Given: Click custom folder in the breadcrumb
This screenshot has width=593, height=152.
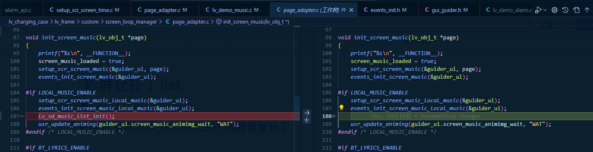Looking at the screenshot, I should pyautogui.click(x=90, y=22).
